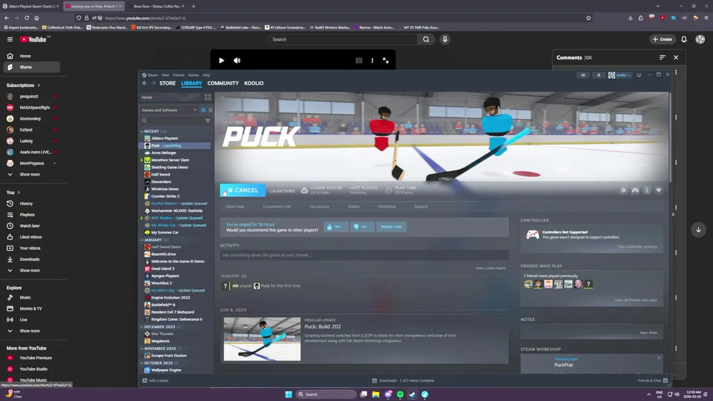This screenshot has height=401, width=713.
Task: Open Steam announcements megaphone icon
Action: coord(583,75)
